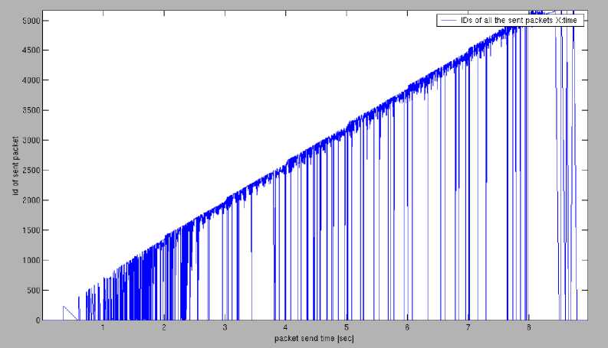
Task: Click the y-axis tick value 4500
Action: pyautogui.click(x=31, y=50)
